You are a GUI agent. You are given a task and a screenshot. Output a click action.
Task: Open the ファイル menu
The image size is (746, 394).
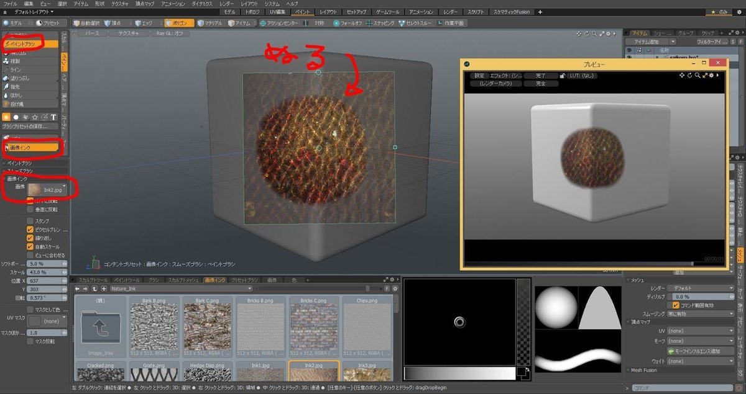click(11, 4)
